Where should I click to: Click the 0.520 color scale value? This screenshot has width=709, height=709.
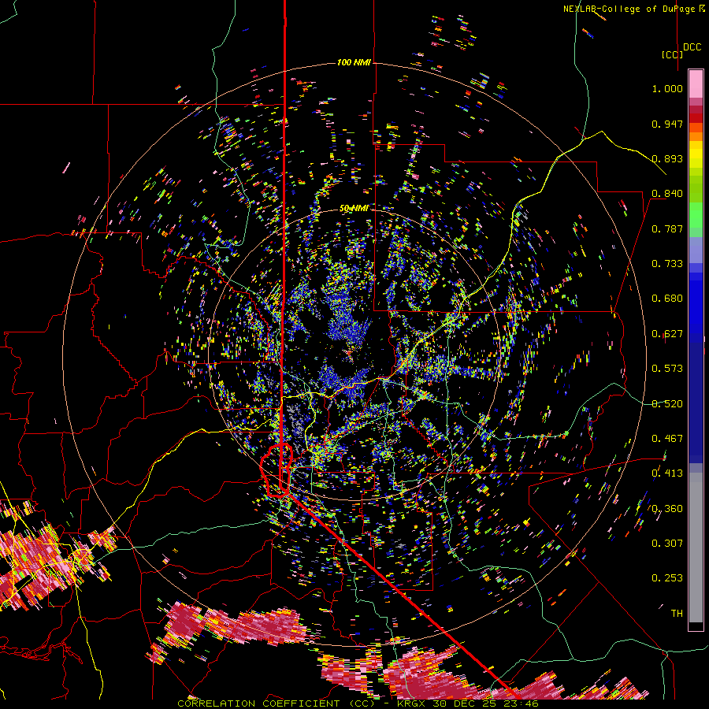[667, 404]
